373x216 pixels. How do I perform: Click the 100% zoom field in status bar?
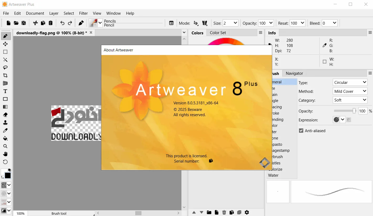click(20, 213)
